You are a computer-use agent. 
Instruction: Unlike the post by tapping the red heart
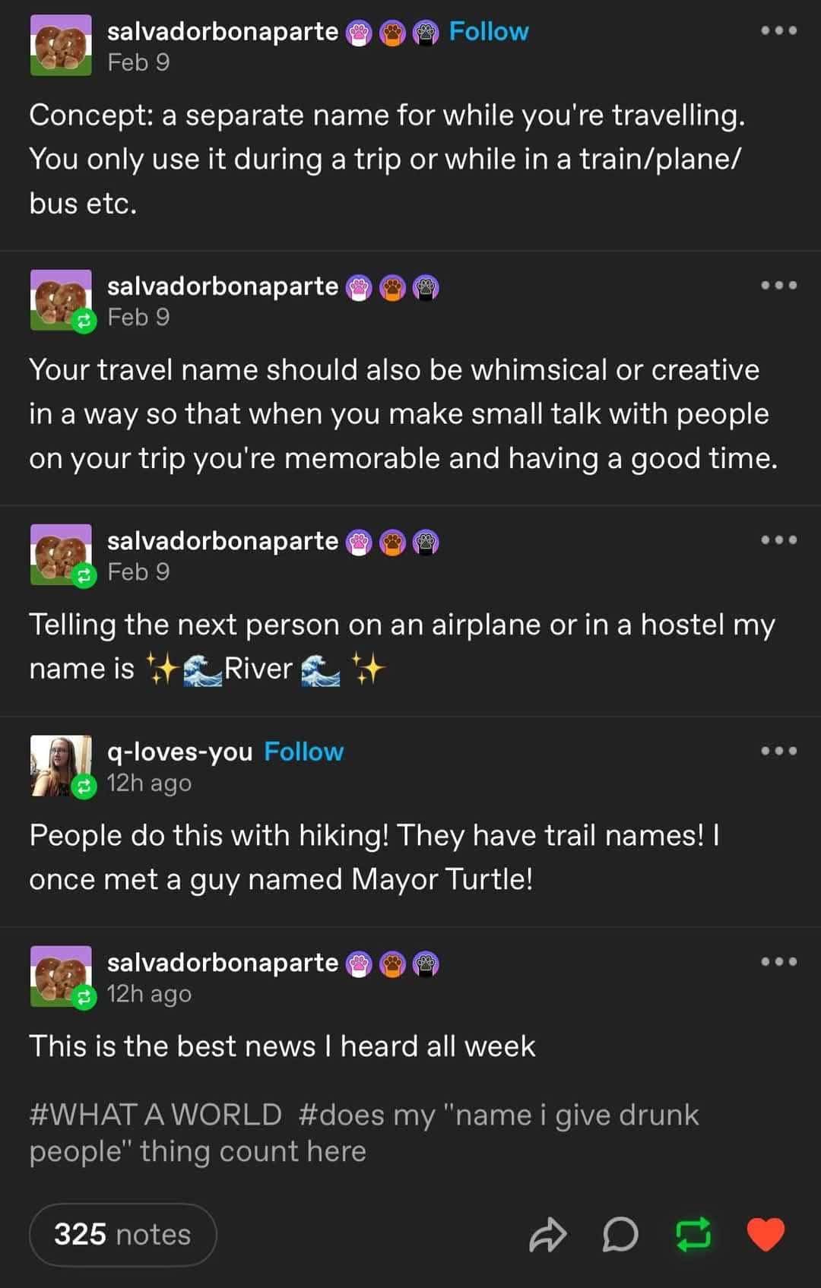[x=766, y=1233]
